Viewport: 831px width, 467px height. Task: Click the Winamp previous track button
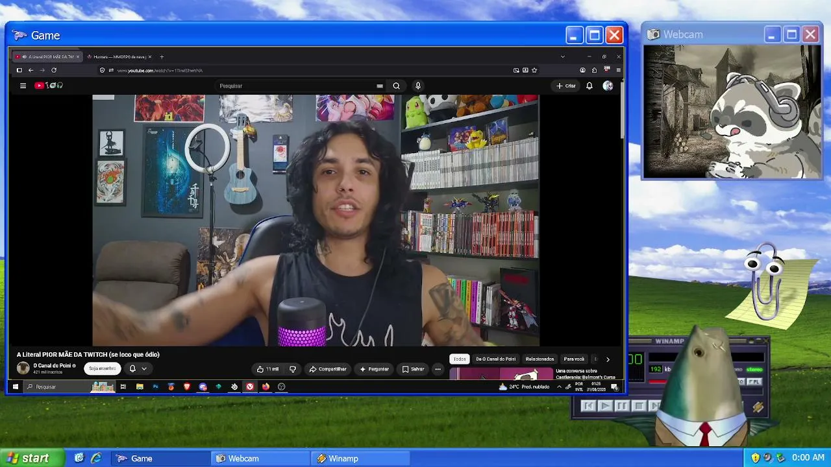[x=588, y=406]
